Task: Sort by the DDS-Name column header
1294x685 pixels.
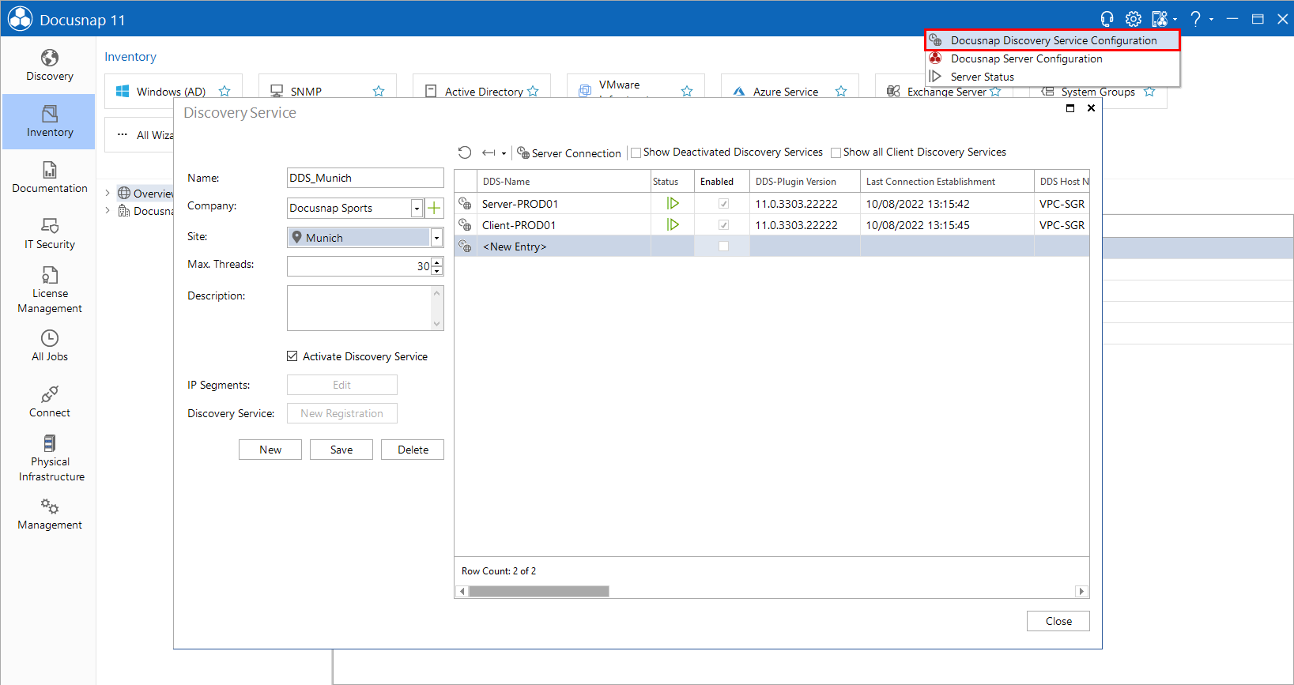Action: [563, 182]
